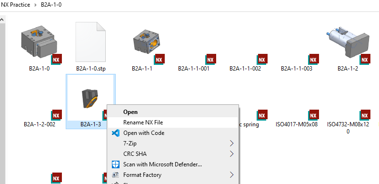379x184 pixels.
Task: Click the ISO4017-M05x08 file name label
Action: [x=297, y=125]
